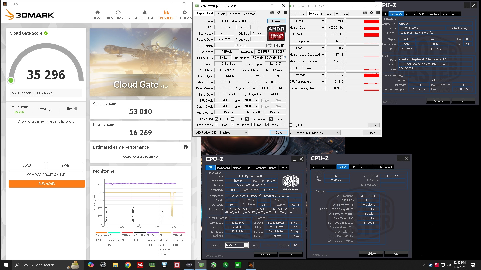Open Bench tab in CPU-Z Mainboard window
Screen dimensions: 481x270
445,14
